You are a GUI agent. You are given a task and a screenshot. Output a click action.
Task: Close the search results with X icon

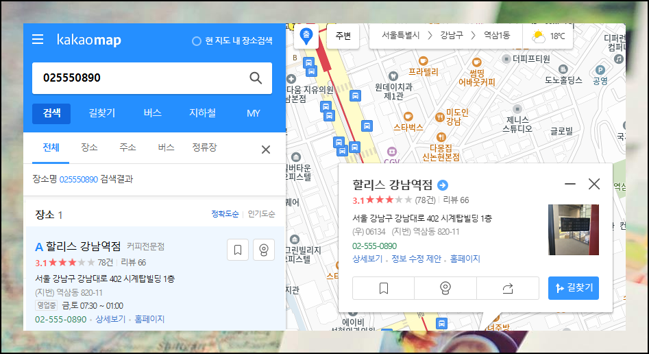(266, 150)
